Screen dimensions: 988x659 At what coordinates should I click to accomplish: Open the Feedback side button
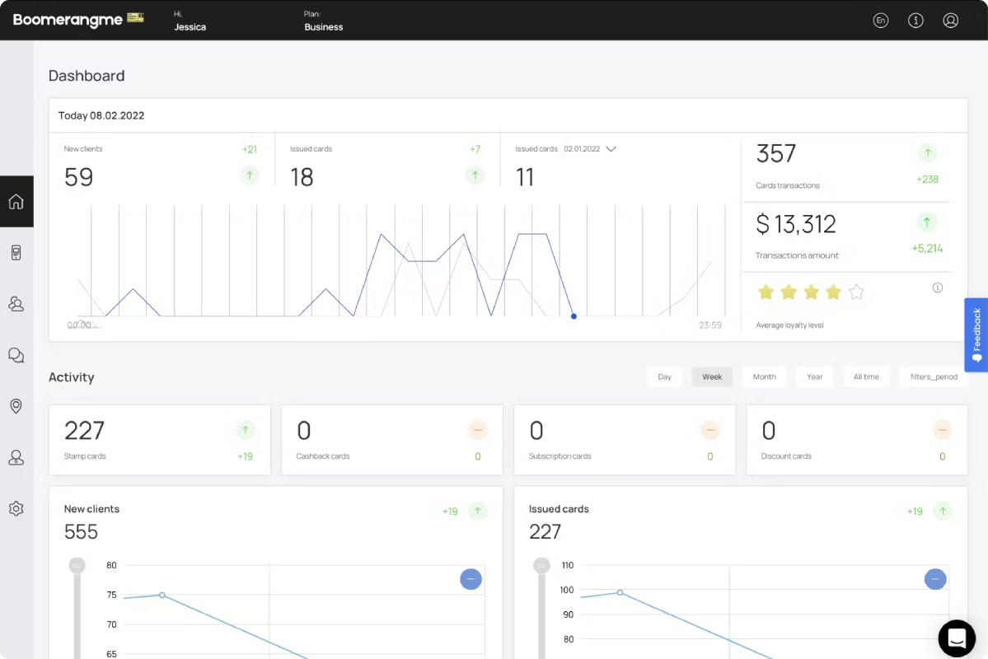976,335
